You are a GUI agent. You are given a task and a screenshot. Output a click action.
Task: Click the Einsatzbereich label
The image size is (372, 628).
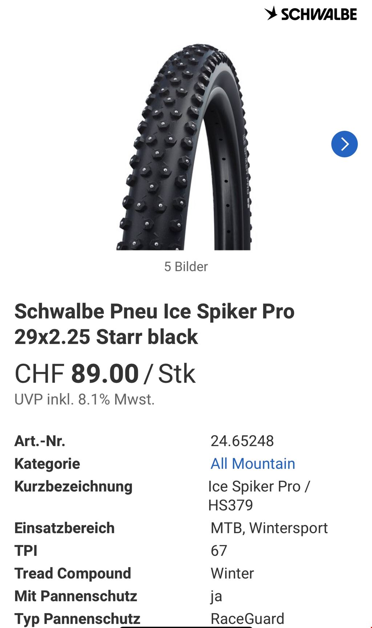(x=64, y=528)
